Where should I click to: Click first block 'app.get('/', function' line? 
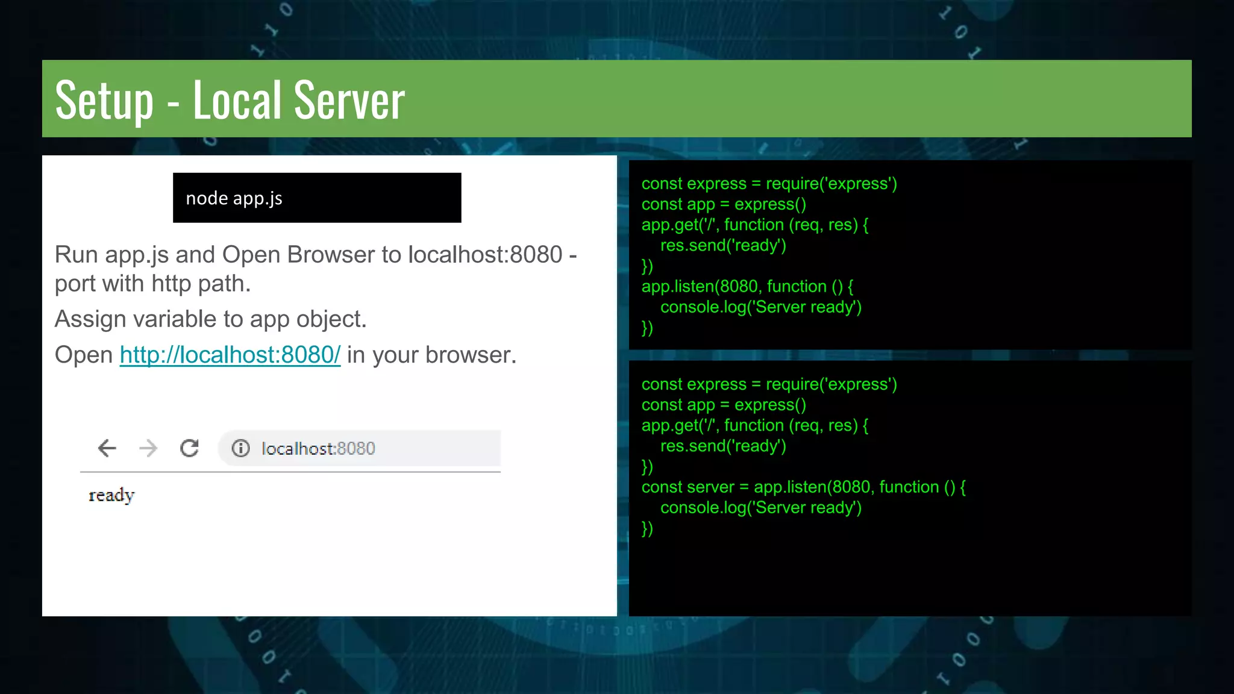point(755,225)
